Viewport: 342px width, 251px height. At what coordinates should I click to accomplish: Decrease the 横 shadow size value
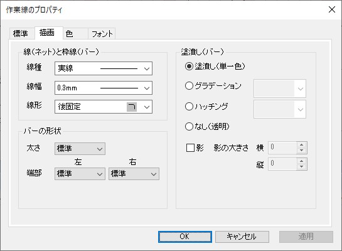tap(302, 151)
